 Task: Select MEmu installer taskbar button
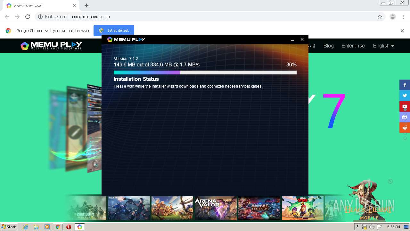pos(79,227)
